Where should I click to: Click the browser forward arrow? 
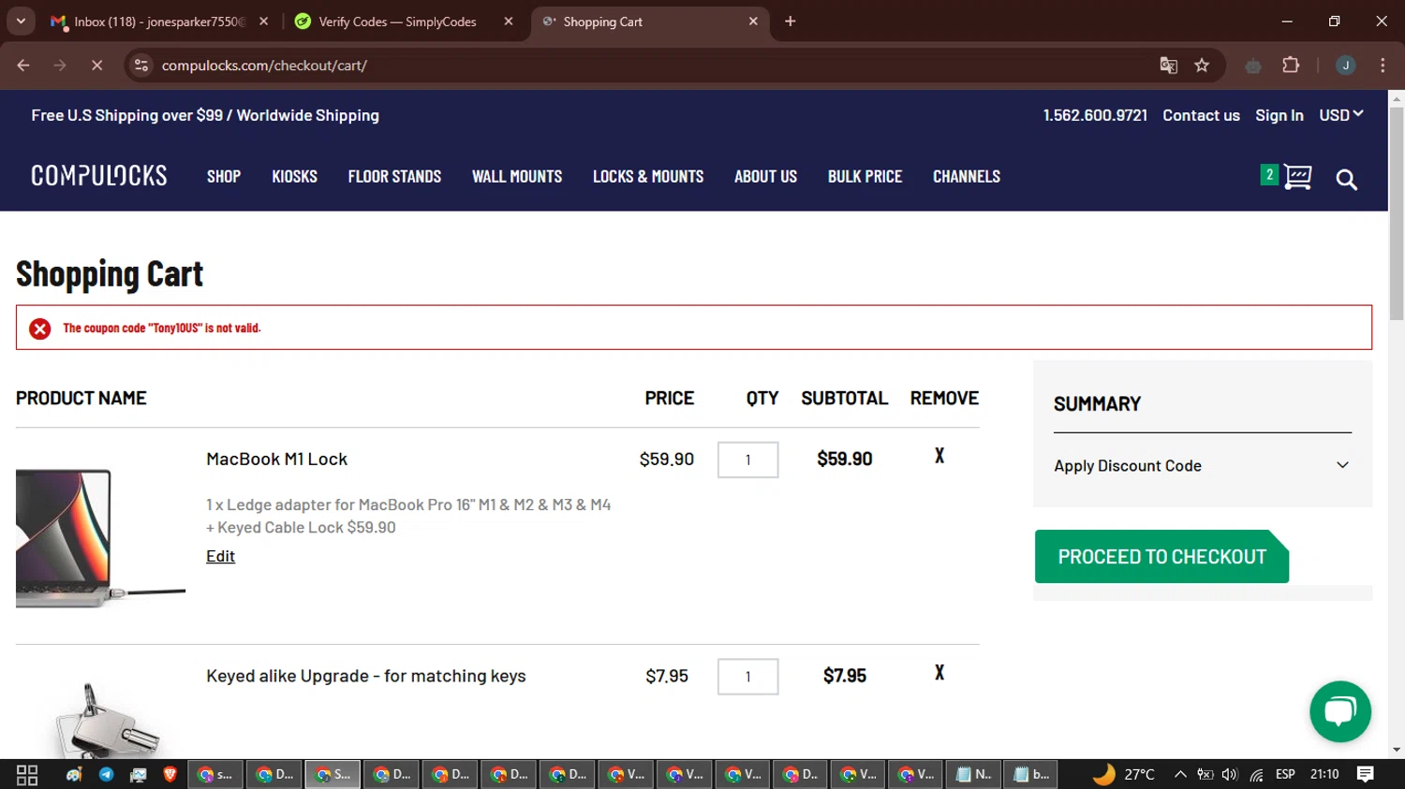coord(60,66)
